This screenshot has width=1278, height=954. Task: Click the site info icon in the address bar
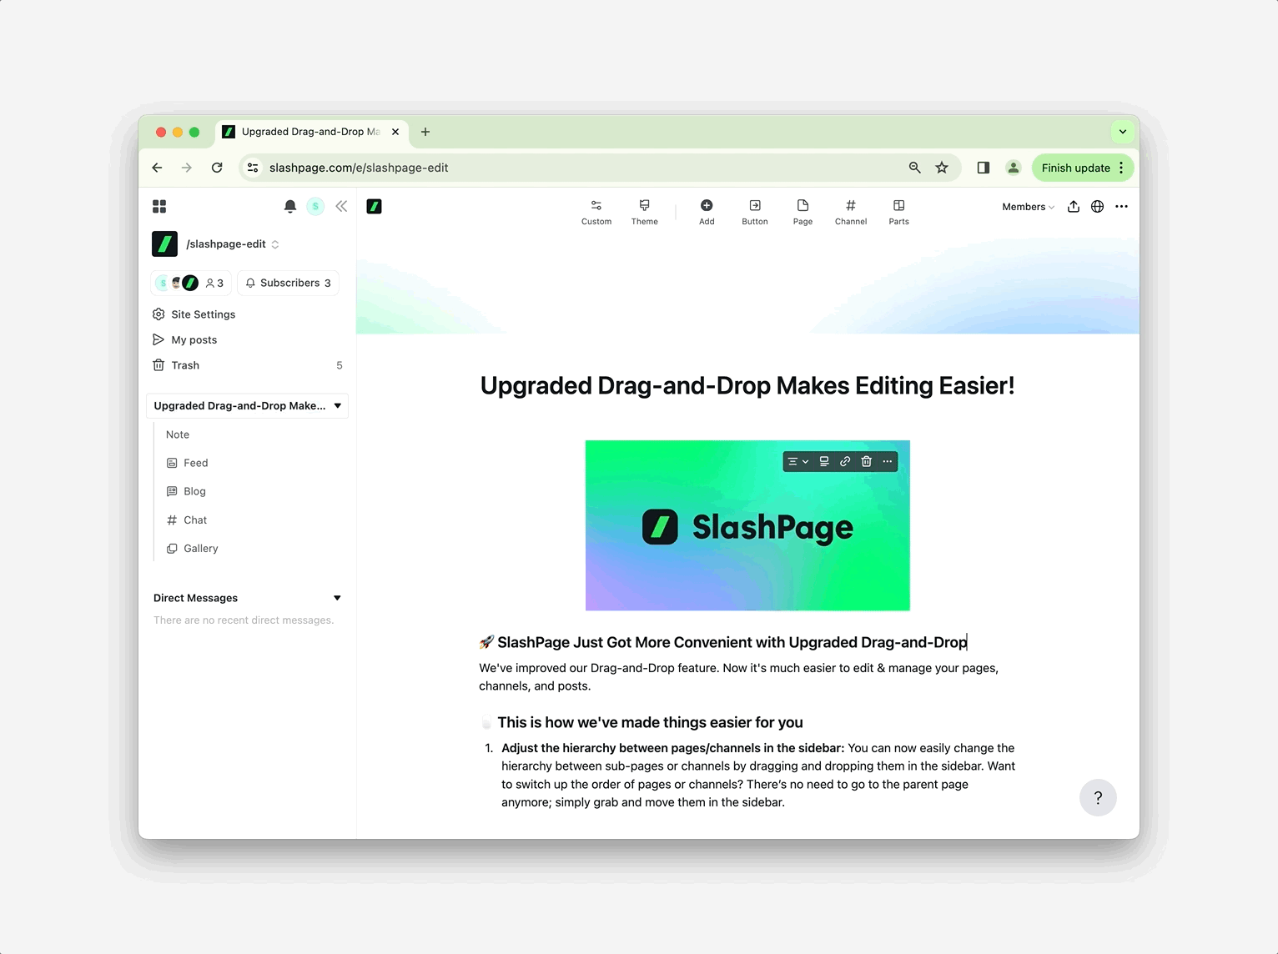(x=253, y=168)
